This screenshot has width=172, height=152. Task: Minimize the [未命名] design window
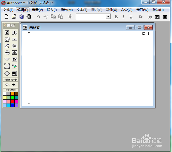(130, 27)
